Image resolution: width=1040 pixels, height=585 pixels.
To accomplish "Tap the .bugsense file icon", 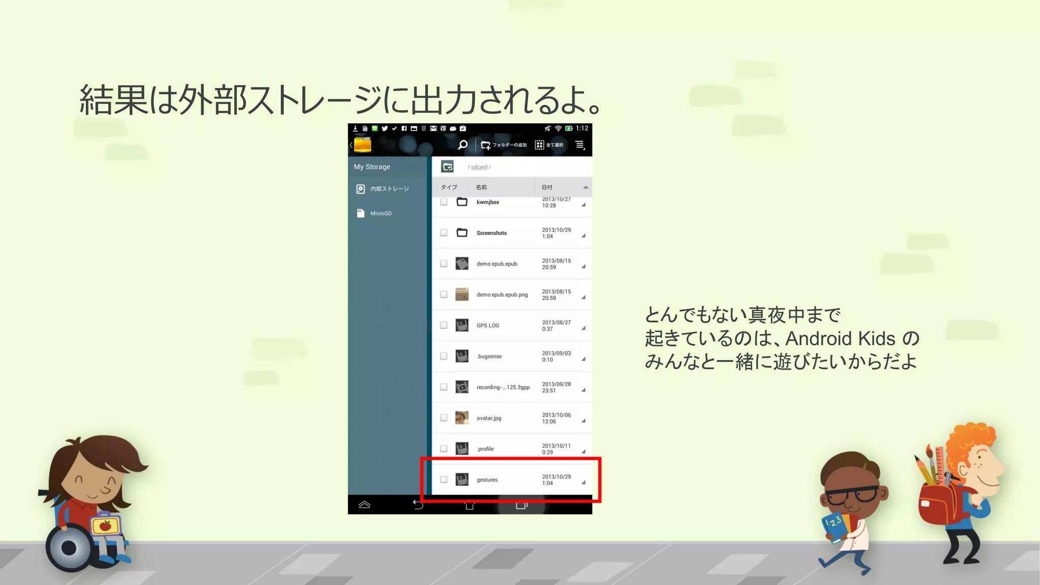I will [x=462, y=356].
